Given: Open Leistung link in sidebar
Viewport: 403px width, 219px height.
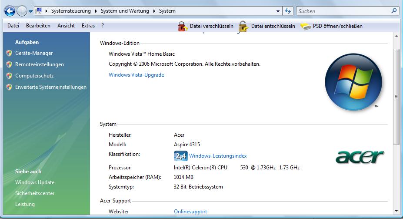Looking at the screenshot, I should click(x=25, y=204).
